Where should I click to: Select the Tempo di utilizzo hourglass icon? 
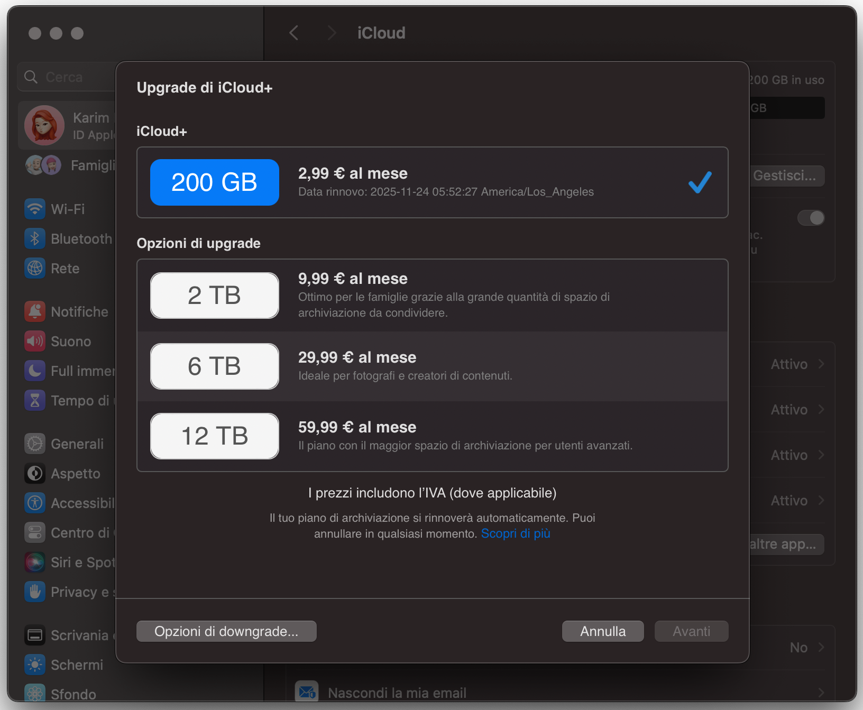34,400
